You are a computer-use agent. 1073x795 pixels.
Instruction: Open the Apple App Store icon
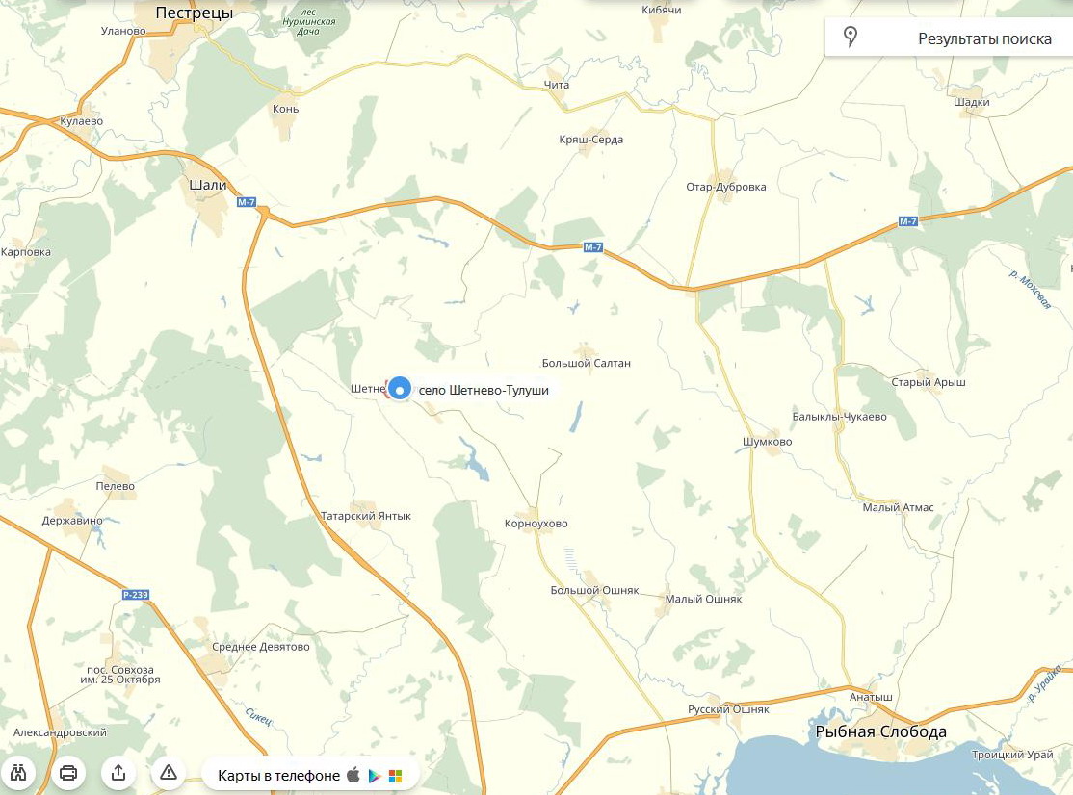(x=353, y=775)
